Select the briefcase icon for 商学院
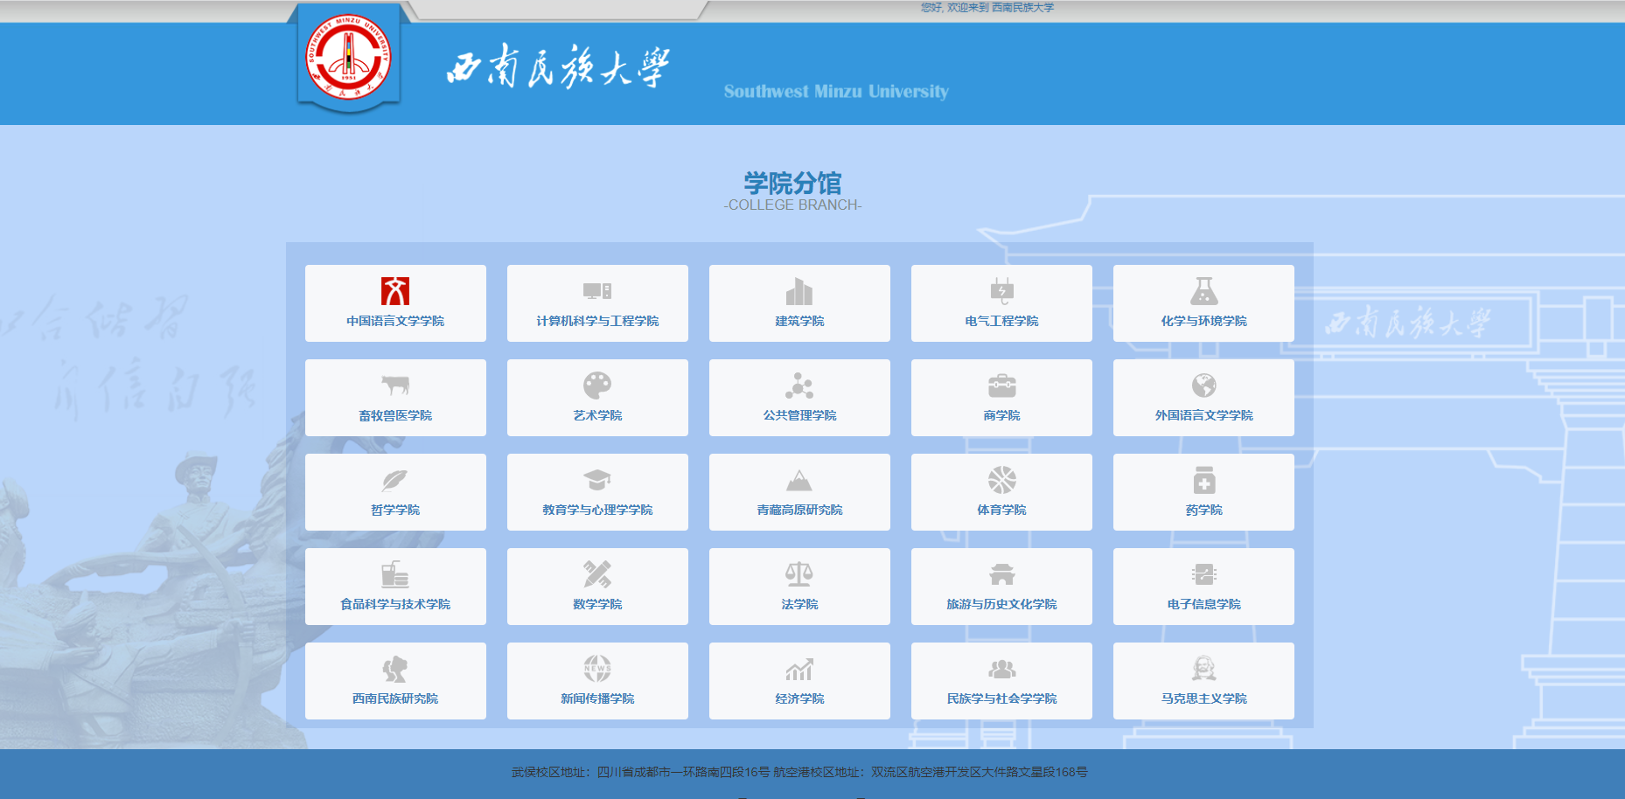The height and width of the screenshot is (799, 1625). 1001,386
